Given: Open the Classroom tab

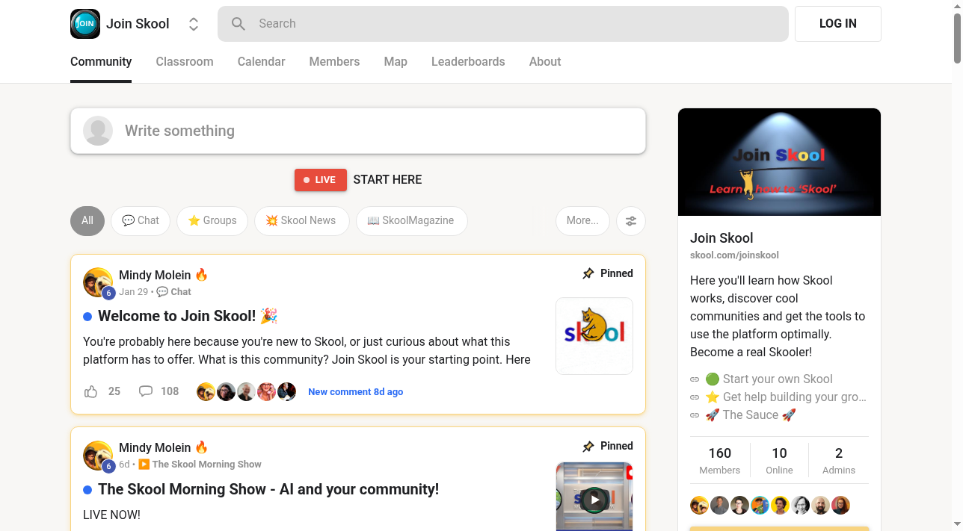Looking at the screenshot, I should (185, 62).
